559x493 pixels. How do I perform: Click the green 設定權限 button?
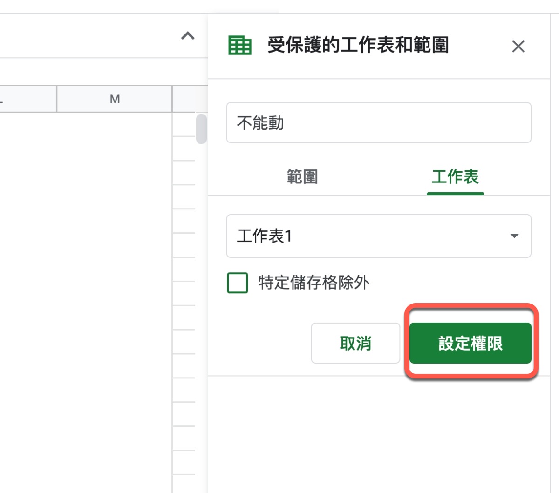point(470,344)
